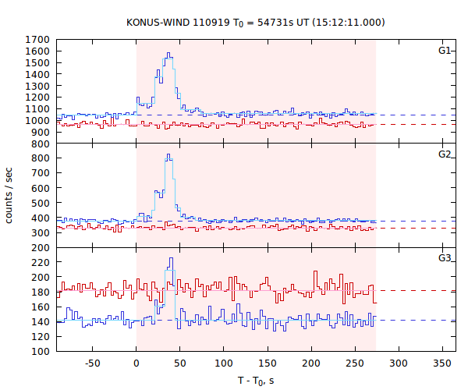The image size is (468, 390).
Task: Click the 800 tick label in G2 panel
Action: (x=41, y=158)
